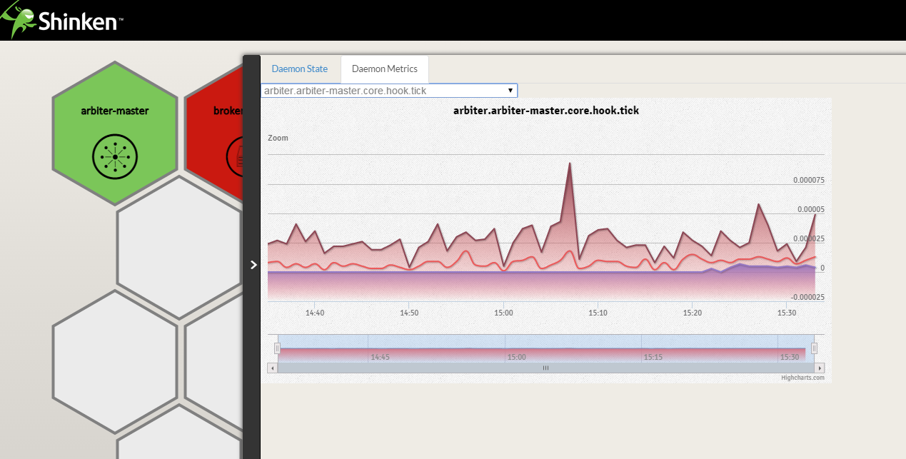This screenshot has height=459, width=906.
Task: Click the 15:10 x-axis time label
Action: 598,313
